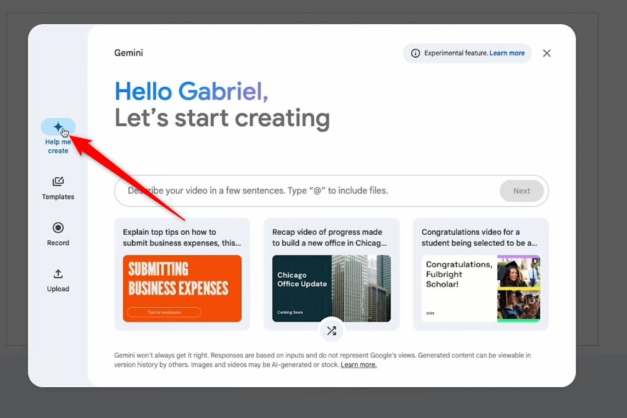This screenshot has width=627, height=418.
Task: Click the 'Experimental feature.' label text
Action: tap(456, 53)
